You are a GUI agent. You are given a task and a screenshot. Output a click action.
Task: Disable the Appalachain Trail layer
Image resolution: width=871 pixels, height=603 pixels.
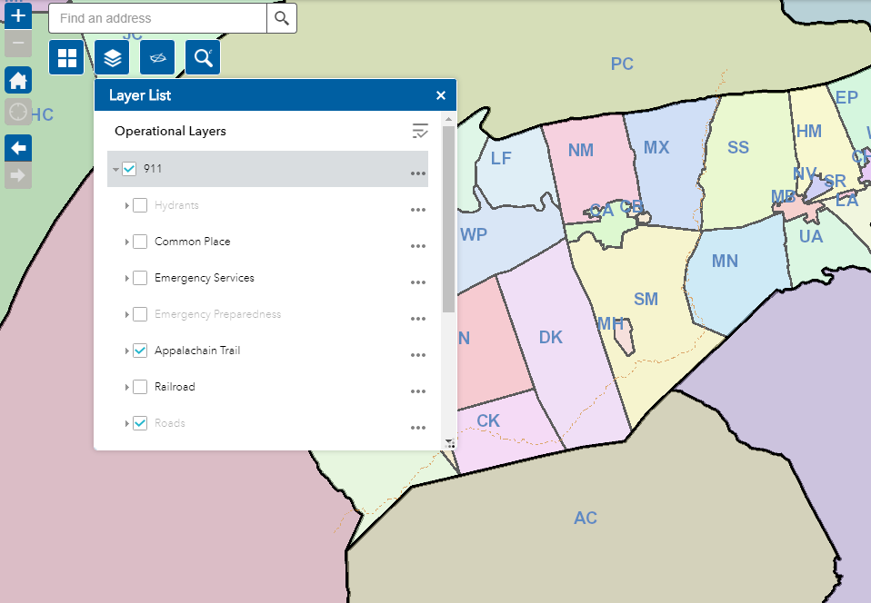pos(140,351)
